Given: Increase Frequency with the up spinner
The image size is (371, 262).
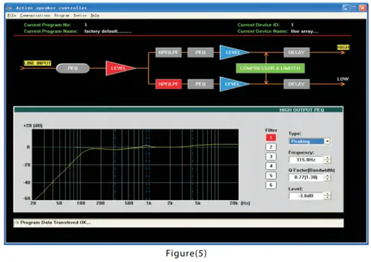Looking at the screenshot, I should [327, 158].
